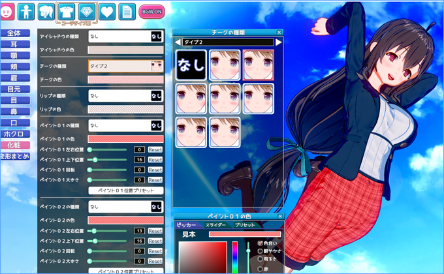Open the document save/load icon
444x274 pixels.
[126, 11]
